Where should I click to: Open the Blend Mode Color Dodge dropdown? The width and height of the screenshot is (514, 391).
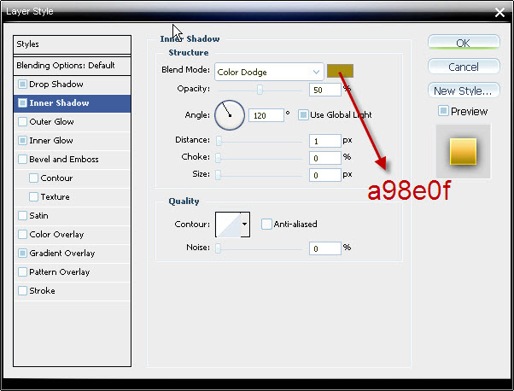click(269, 72)
